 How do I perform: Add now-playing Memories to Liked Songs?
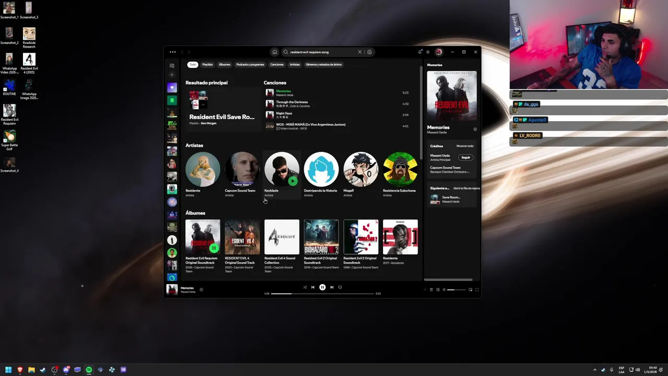click(201, 289)
